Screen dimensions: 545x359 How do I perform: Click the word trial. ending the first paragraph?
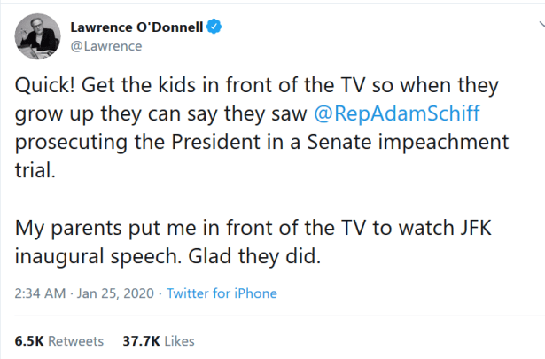(32, 168)
